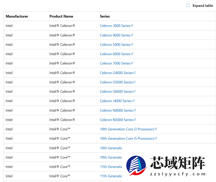Screen dimensions: 216x182
Task: Click external link icon after Celeron G6000 Series
Action: coord(134,91)
